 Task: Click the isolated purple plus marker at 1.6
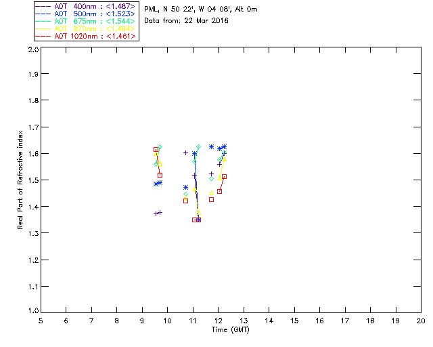tap(185, 152)
